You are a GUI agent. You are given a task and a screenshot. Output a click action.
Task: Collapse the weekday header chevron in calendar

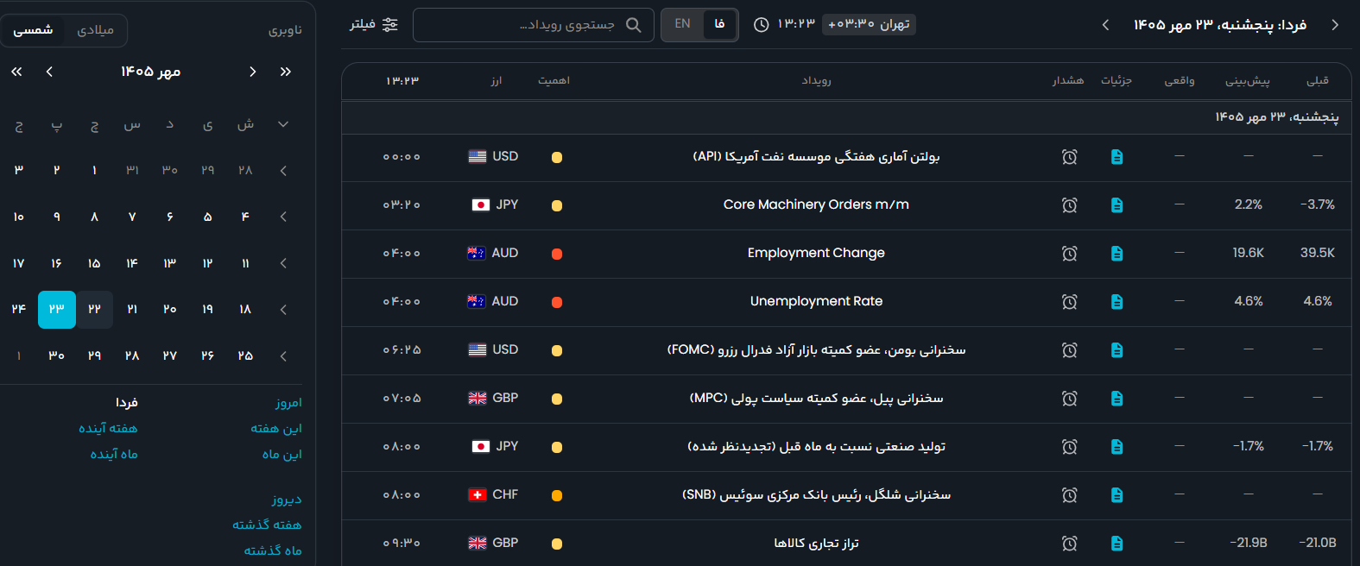283,124
